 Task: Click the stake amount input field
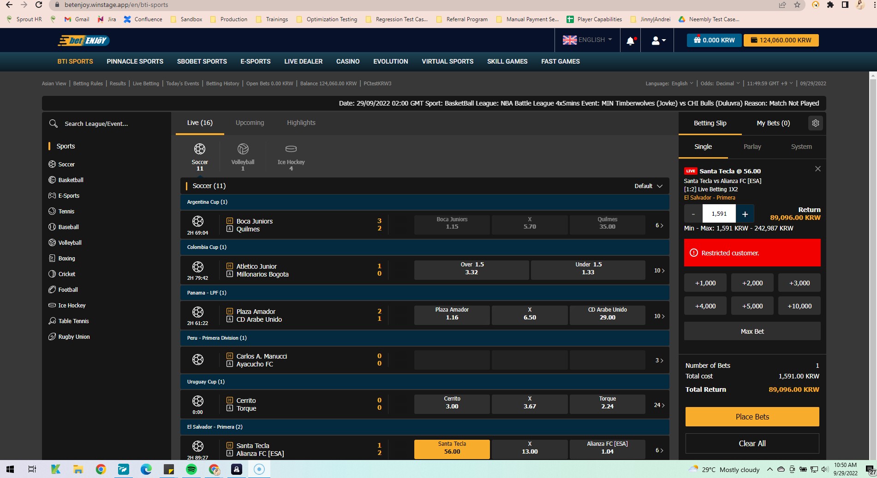(x=720, y=213)
